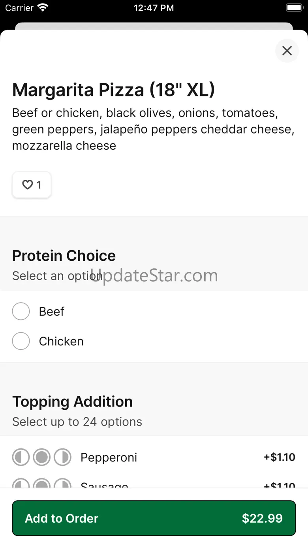Screen dimensions: 308x548
Task: Tap the battery indicator icon
Action: pos(295,8)
